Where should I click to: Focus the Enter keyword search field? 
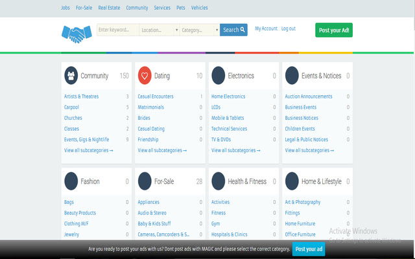pos(118,30)
